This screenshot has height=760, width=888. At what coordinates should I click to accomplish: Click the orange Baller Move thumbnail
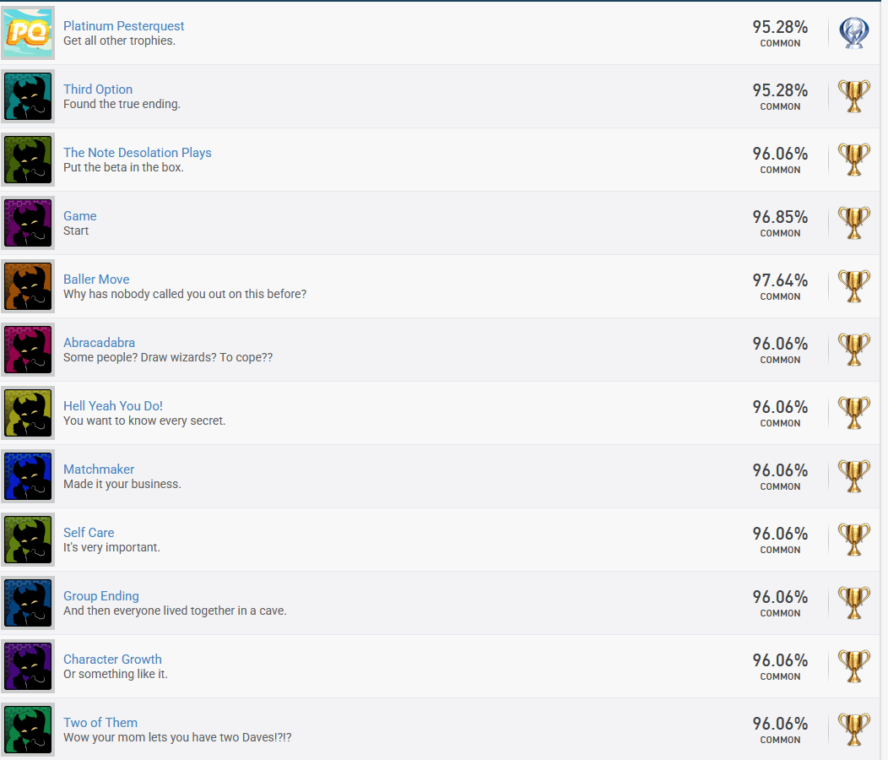pyautogui.click(x=28, y=286)
